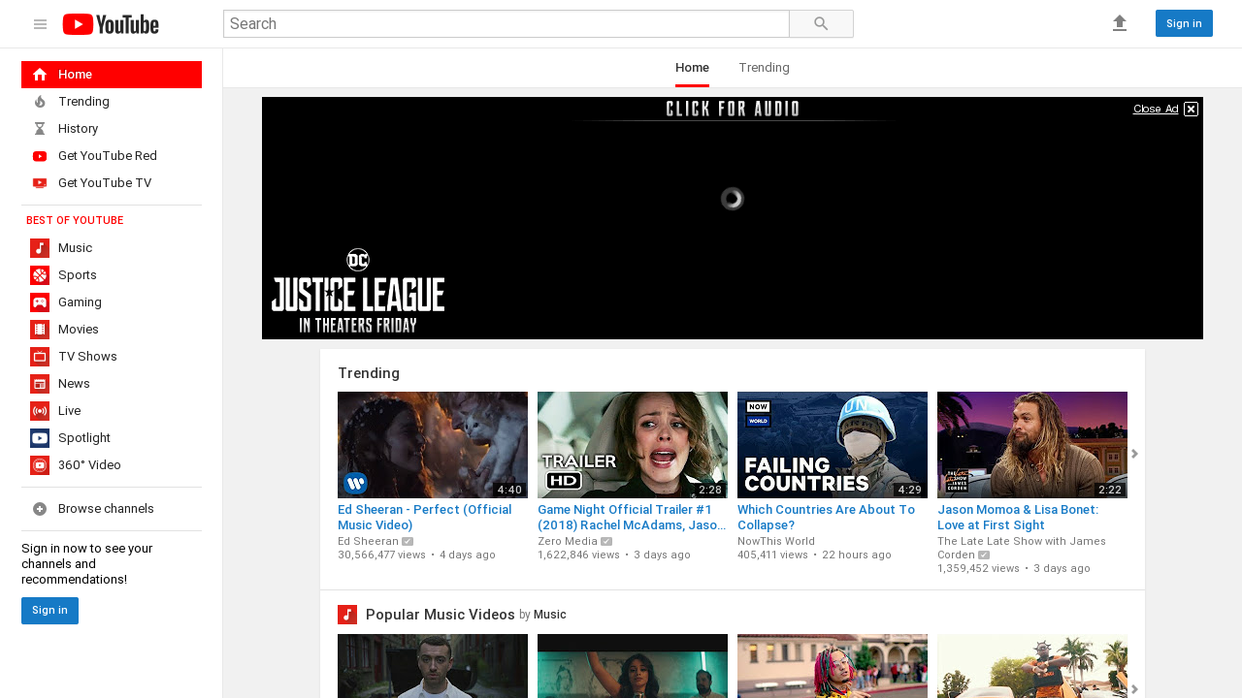Select History in the sidebar

(112, 129)
